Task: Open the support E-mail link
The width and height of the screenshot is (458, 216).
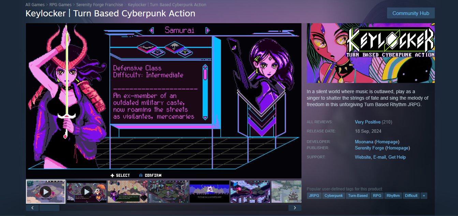Action: tap(380, 157)
